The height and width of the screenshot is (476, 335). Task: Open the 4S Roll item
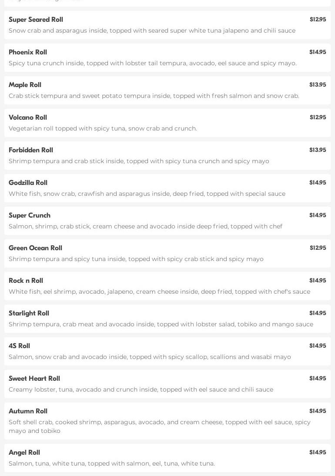point(19,346)
